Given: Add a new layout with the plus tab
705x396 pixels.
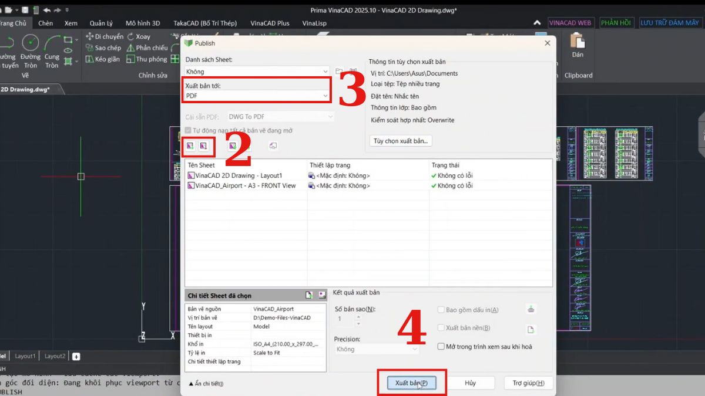Looking at the screenshot, I should click(76, 356).
